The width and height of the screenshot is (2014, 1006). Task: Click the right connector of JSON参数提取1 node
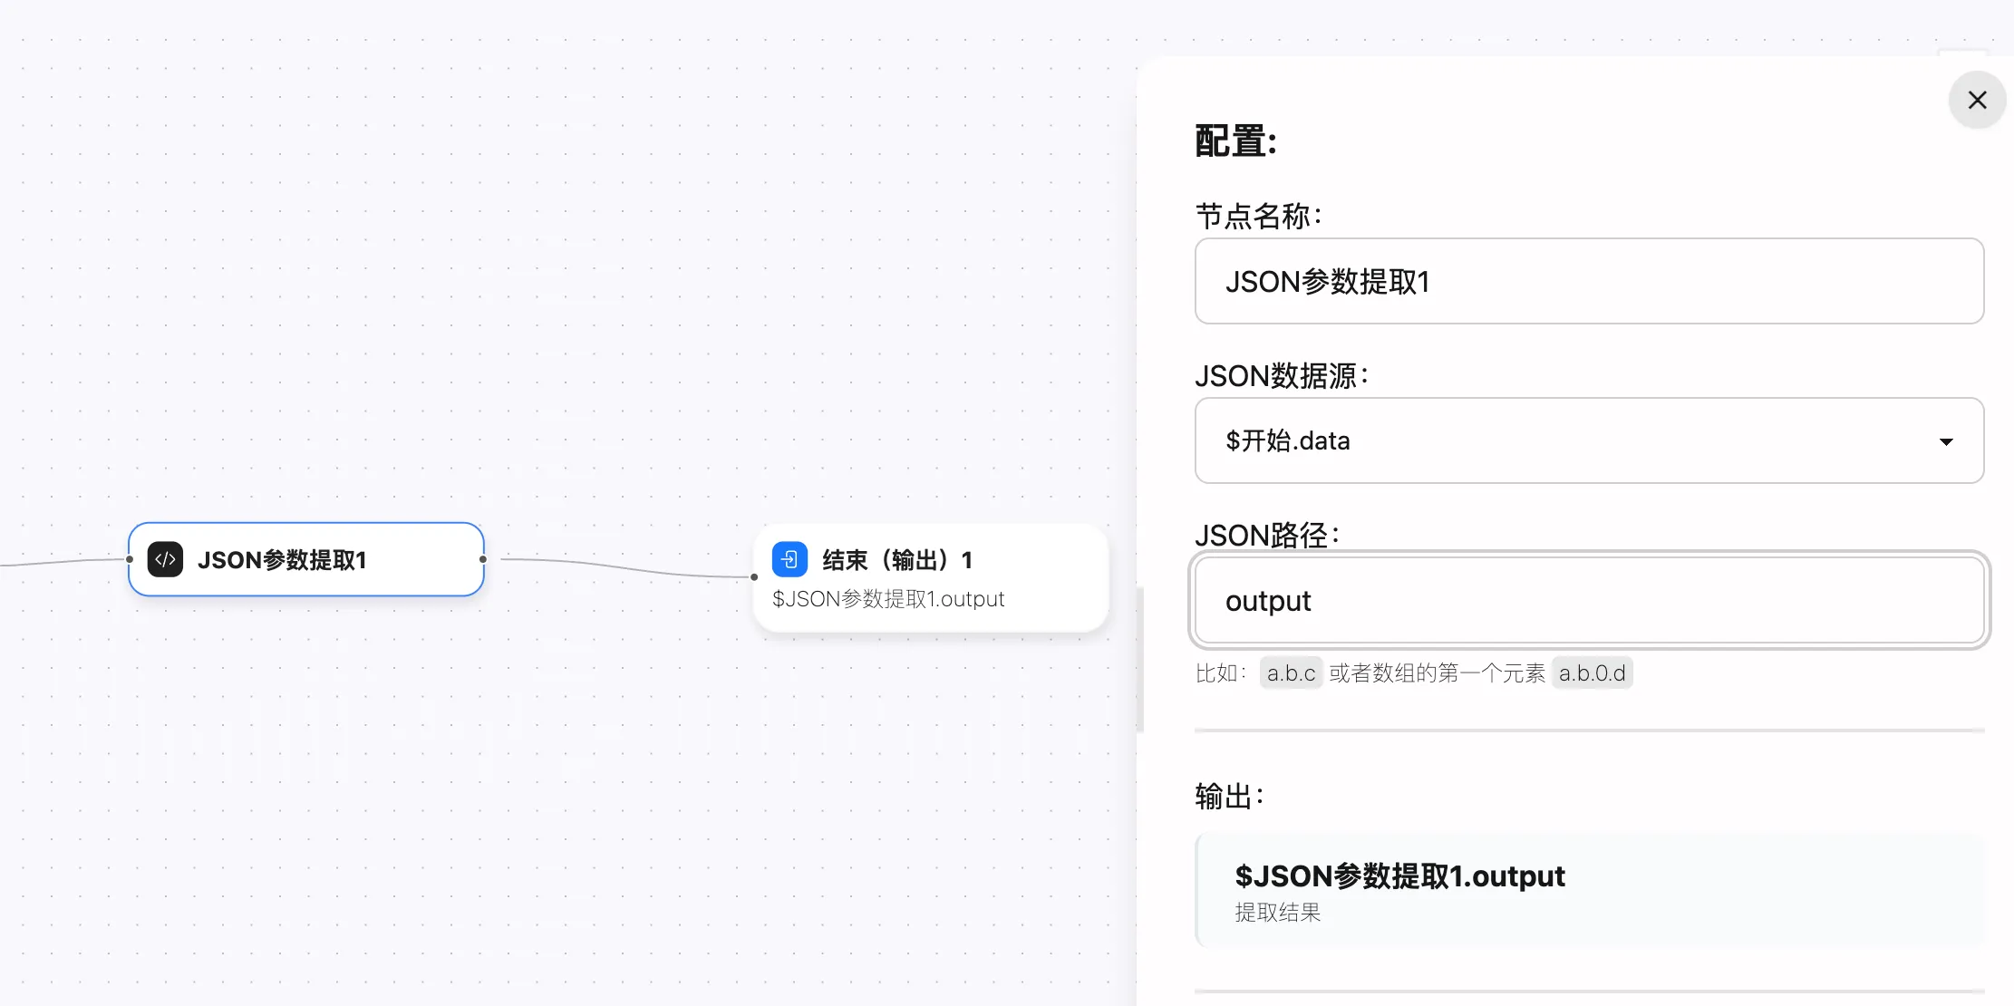[483, 559]
